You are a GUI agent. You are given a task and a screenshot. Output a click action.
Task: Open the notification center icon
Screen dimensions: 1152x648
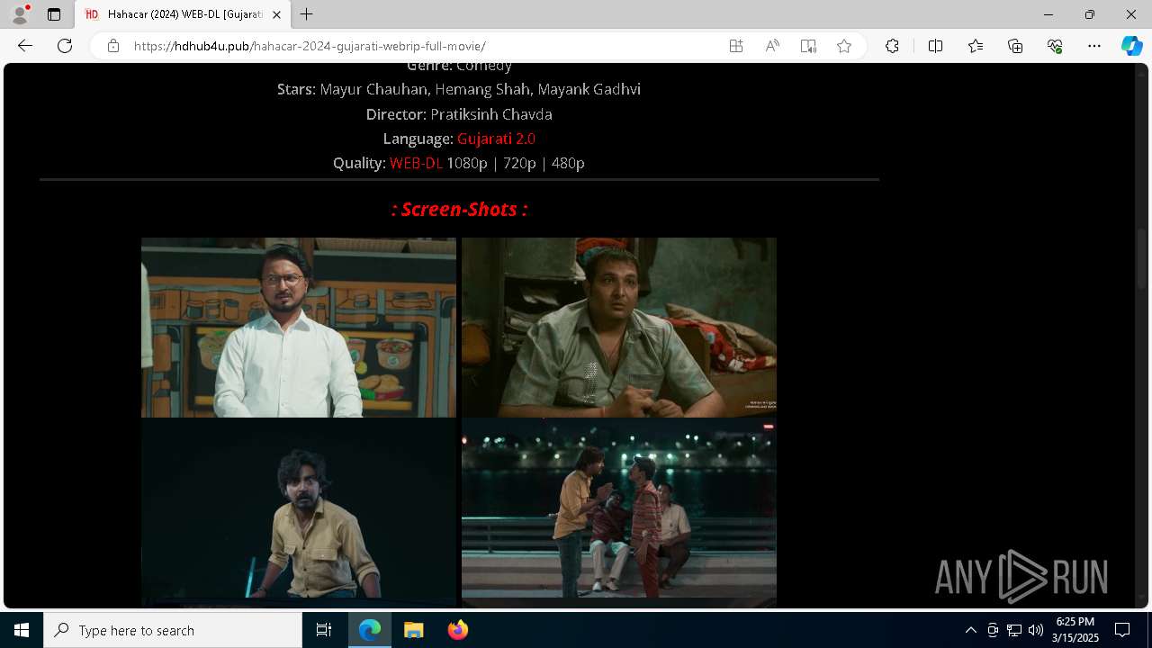point(1122,630)
